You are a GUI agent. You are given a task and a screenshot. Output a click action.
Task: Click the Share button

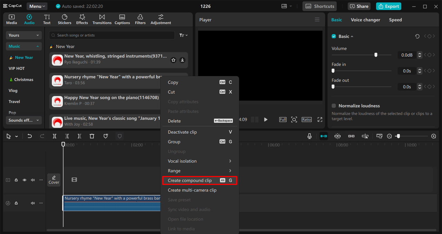tap(359, 6)
